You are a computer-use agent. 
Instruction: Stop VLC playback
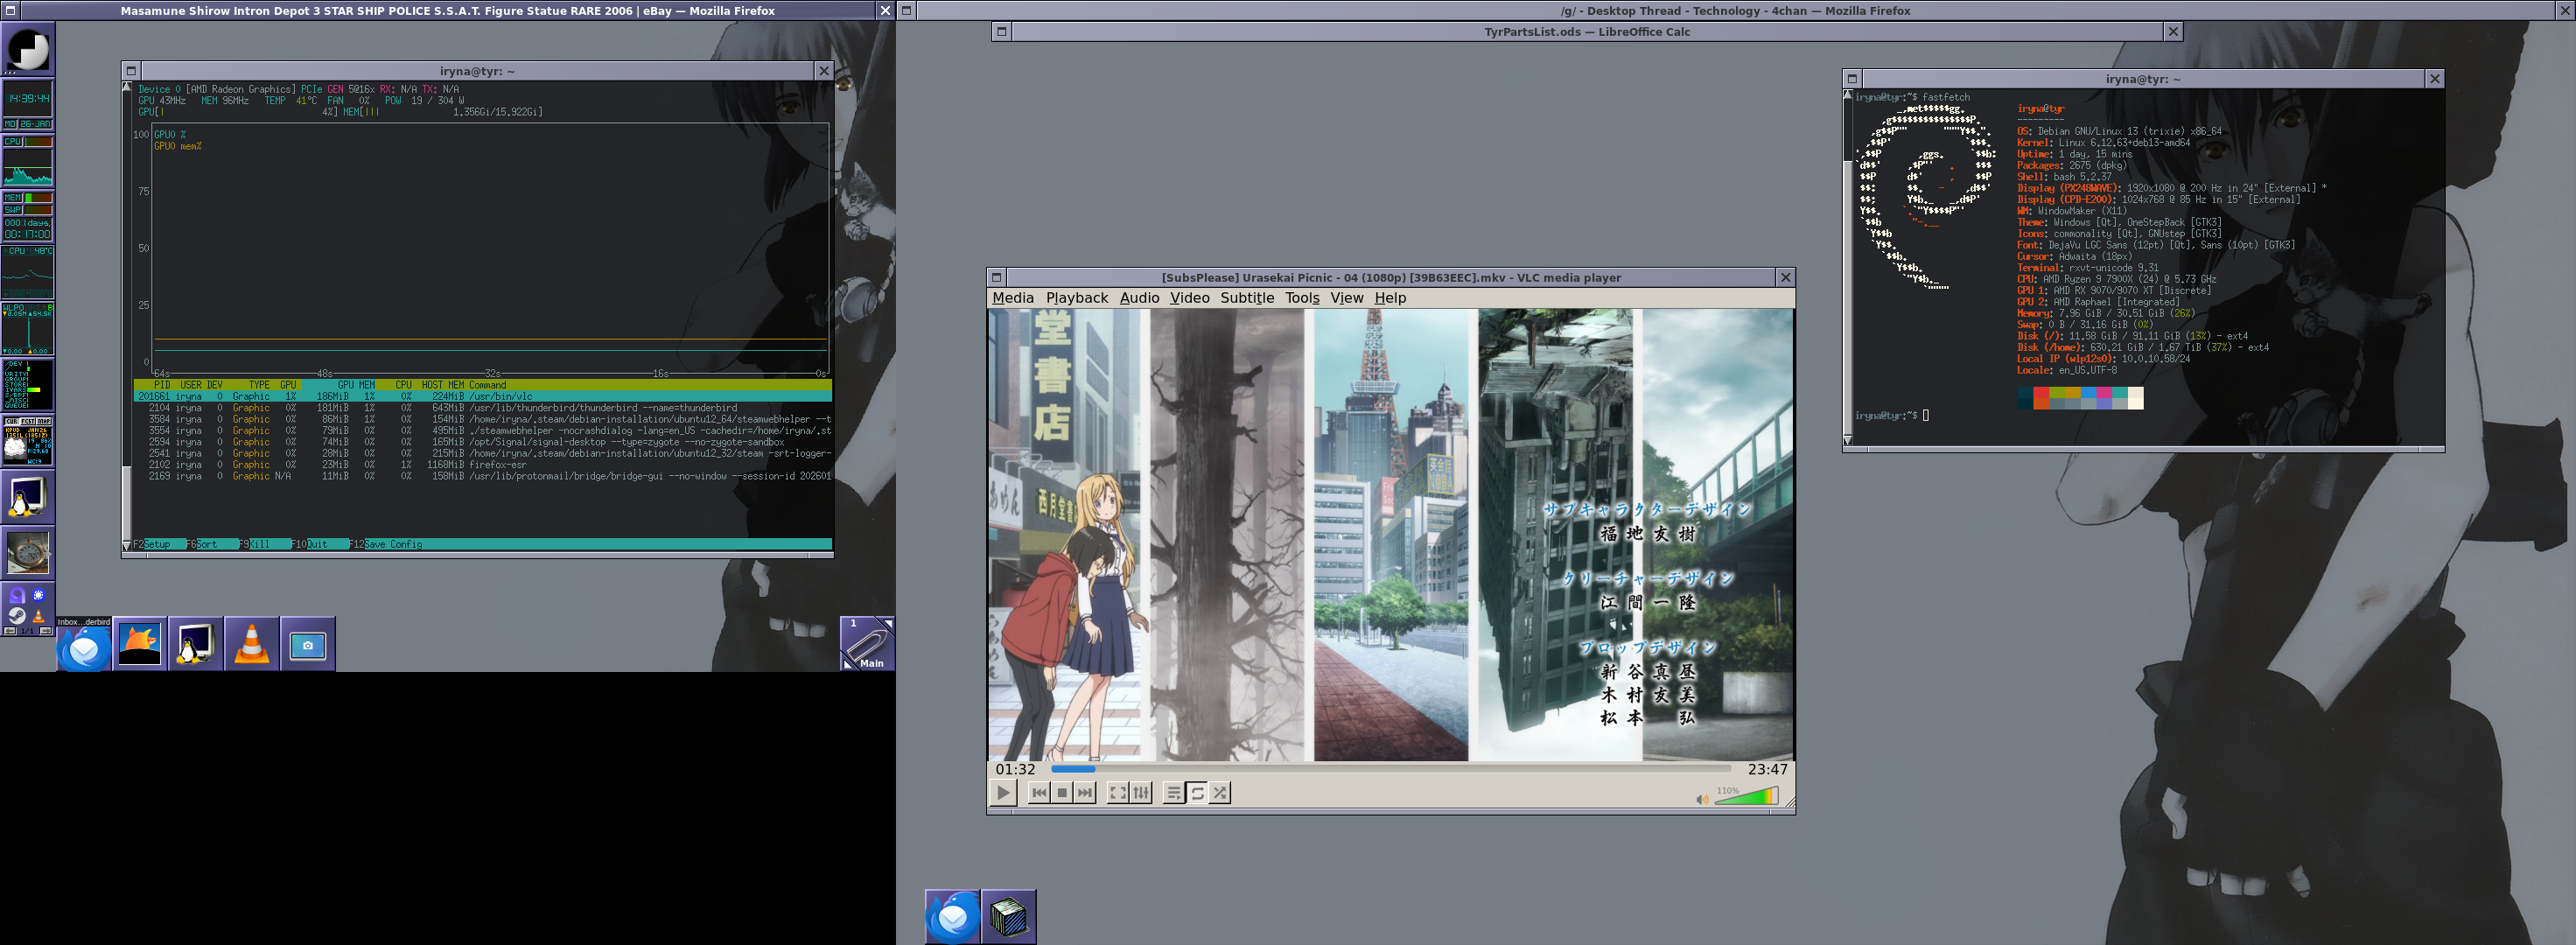[1062, 793]
